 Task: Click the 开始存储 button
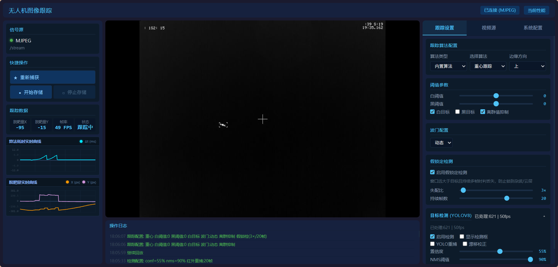coord(31,92)
